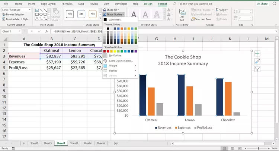279x151 pixels.
Task: Click Format Selection
Action: point(13,15)
